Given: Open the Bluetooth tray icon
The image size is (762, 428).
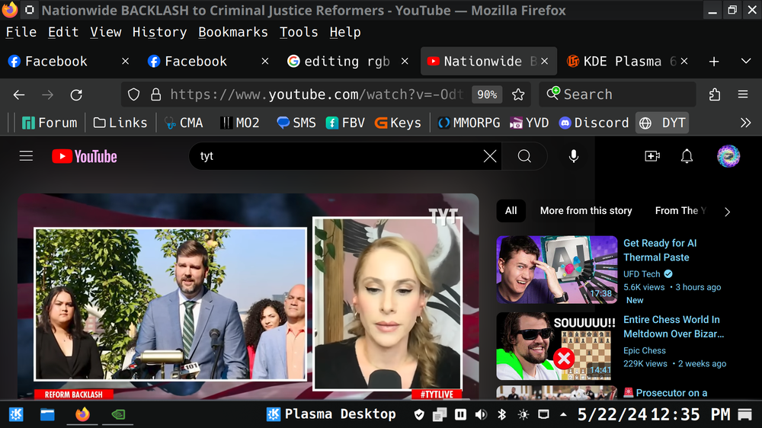Looking at the screenshot, I should [502, 414].
